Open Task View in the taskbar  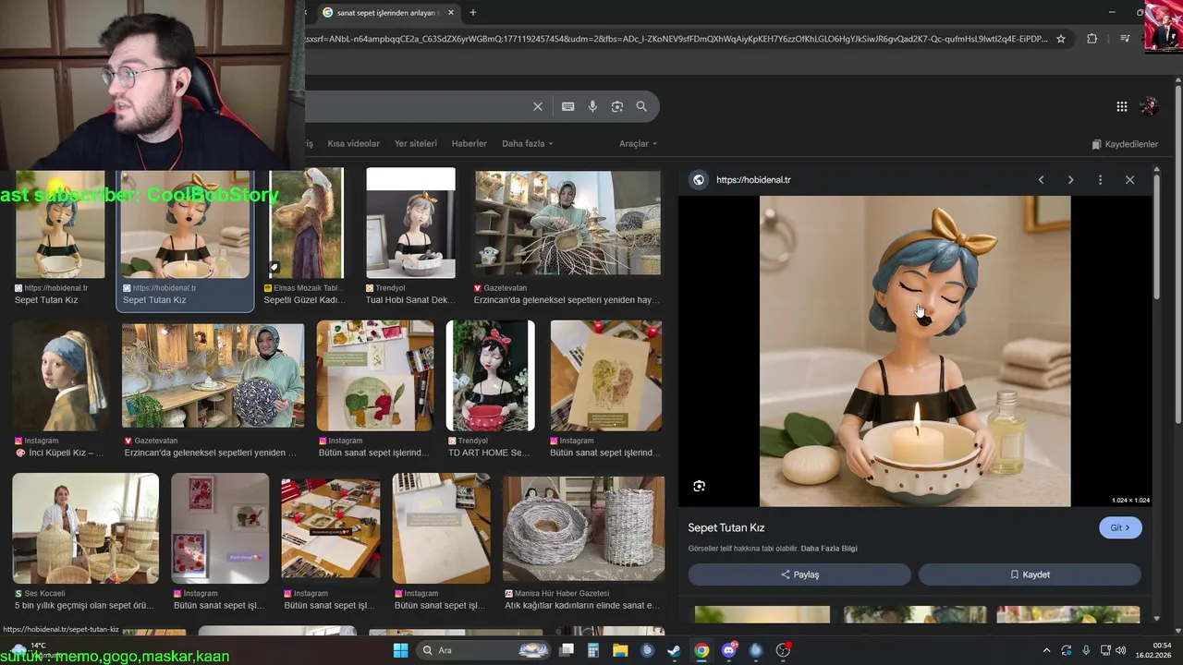click(567, 650)
